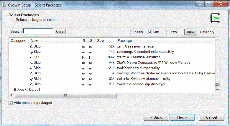Uncheck the xterm binary checkbox
This screenshot has width=230, height=126.
(84, 58)
